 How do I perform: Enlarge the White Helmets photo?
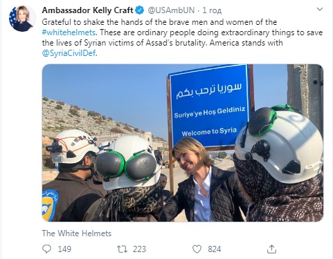183,143
